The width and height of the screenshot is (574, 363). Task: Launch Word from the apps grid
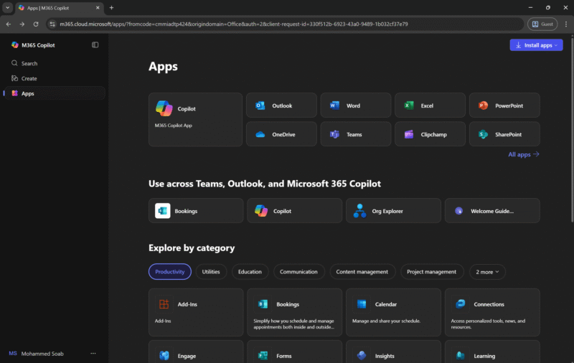click(355, 105)
